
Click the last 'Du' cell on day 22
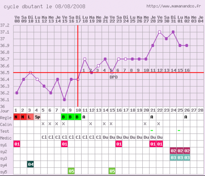tap(160, 137)
